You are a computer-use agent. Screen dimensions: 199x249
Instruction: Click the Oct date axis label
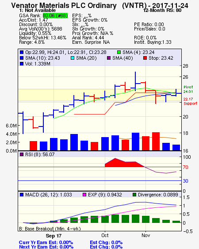(105, 235)
